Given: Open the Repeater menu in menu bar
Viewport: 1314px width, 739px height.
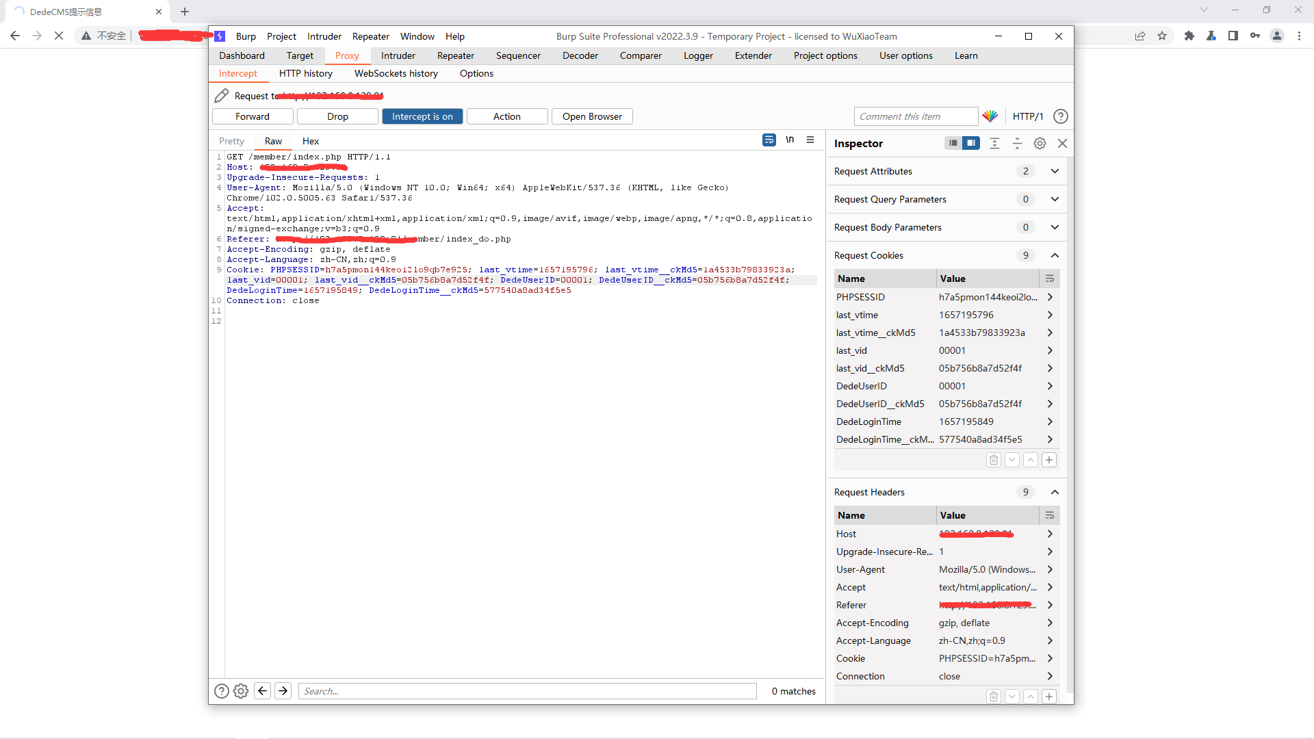Looking at the screenshot, I should click(x=370, y=36).
